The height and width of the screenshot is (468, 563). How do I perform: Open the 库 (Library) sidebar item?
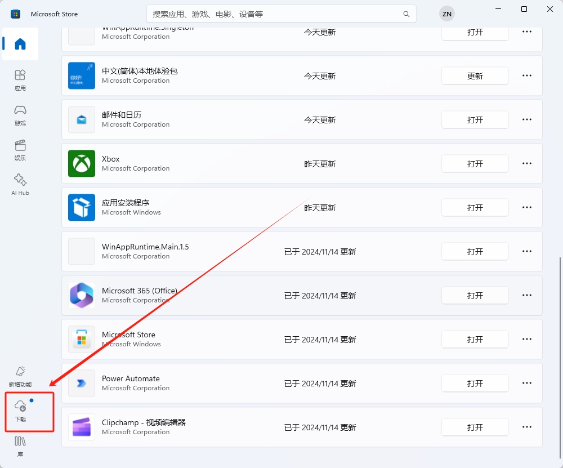coord(20,445)
